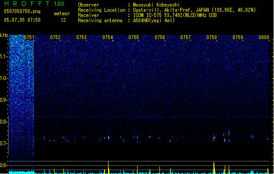Click the bright meteor echo just after 0758
Image resolution: width=274 pixels, height=174 pixels.
click(214, 138)
